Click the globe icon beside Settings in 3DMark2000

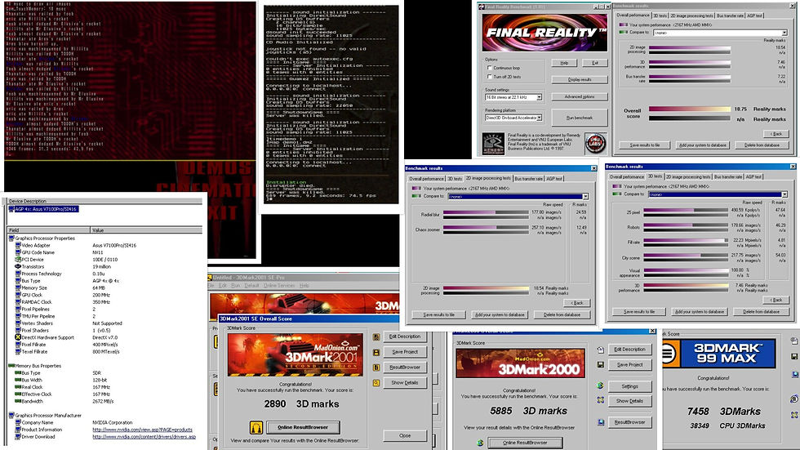coord(601,385)
